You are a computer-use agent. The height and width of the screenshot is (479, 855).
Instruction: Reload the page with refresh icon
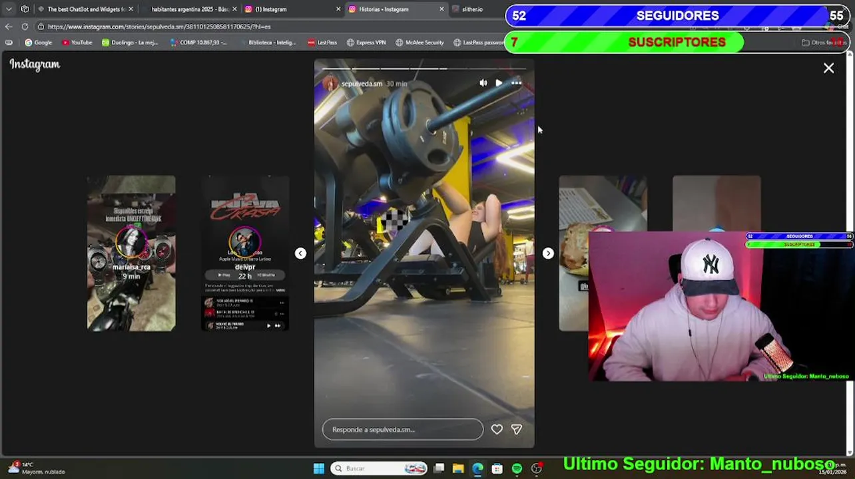point(25,27)
